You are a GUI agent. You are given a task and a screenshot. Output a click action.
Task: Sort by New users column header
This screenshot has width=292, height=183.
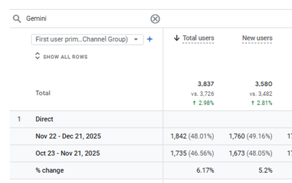point(257,38)
